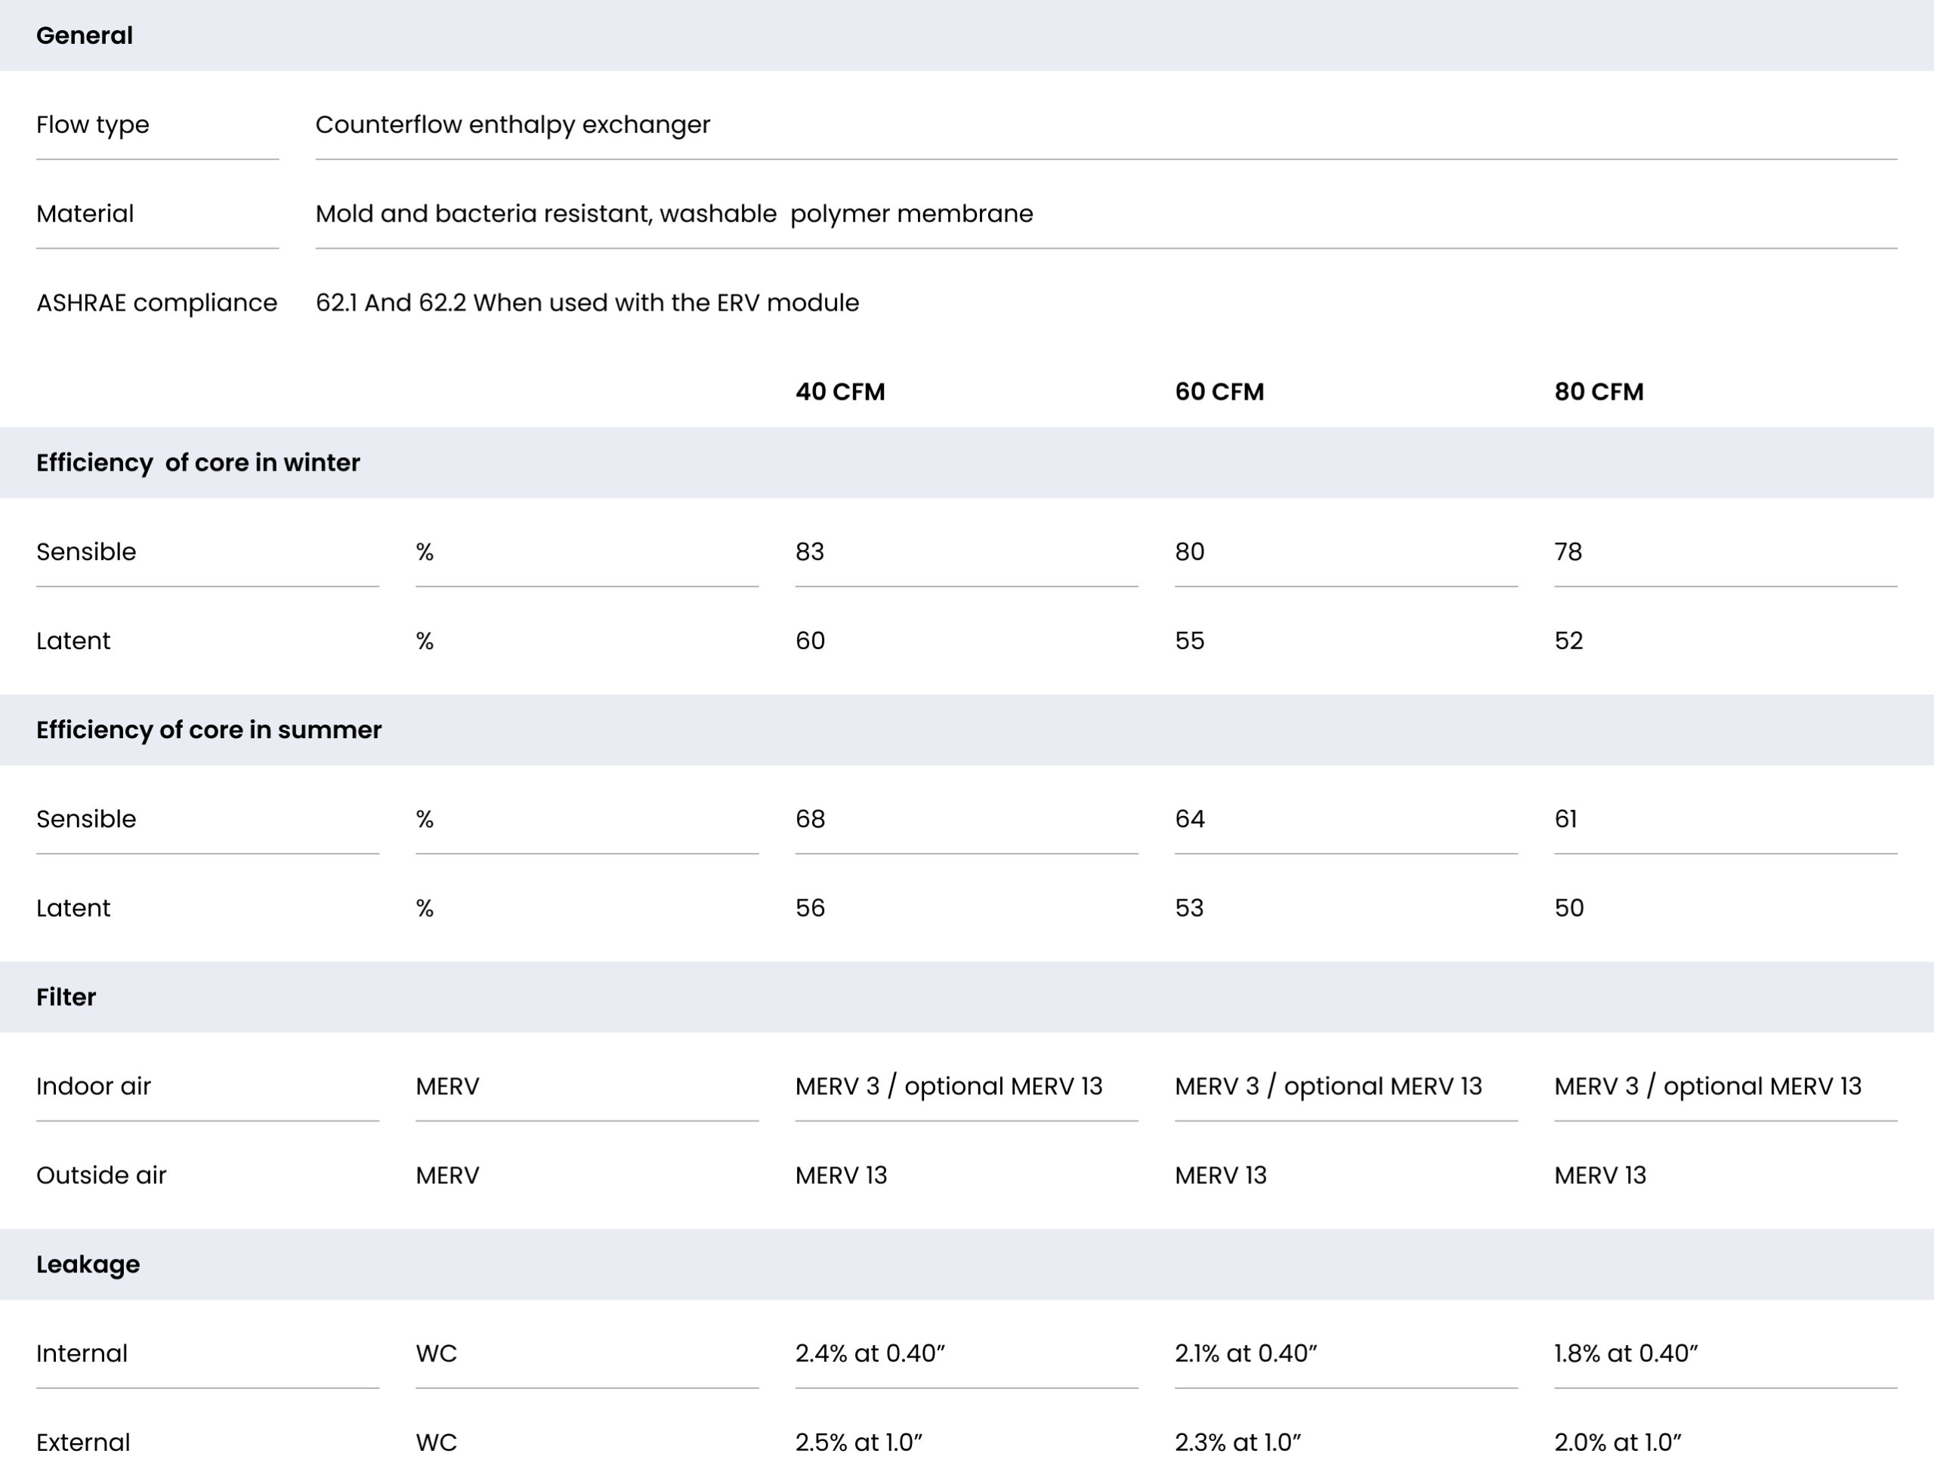This screenshot has width=1934, height=1478.
Task: Click winter Latent value '60'
Action: point(810,641)
